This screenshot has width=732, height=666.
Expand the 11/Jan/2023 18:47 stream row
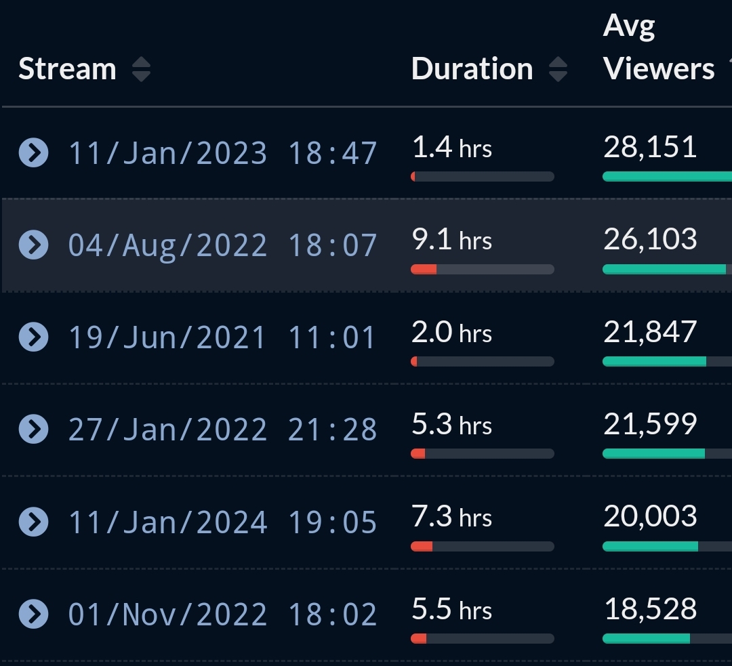[x=33, y=152]
